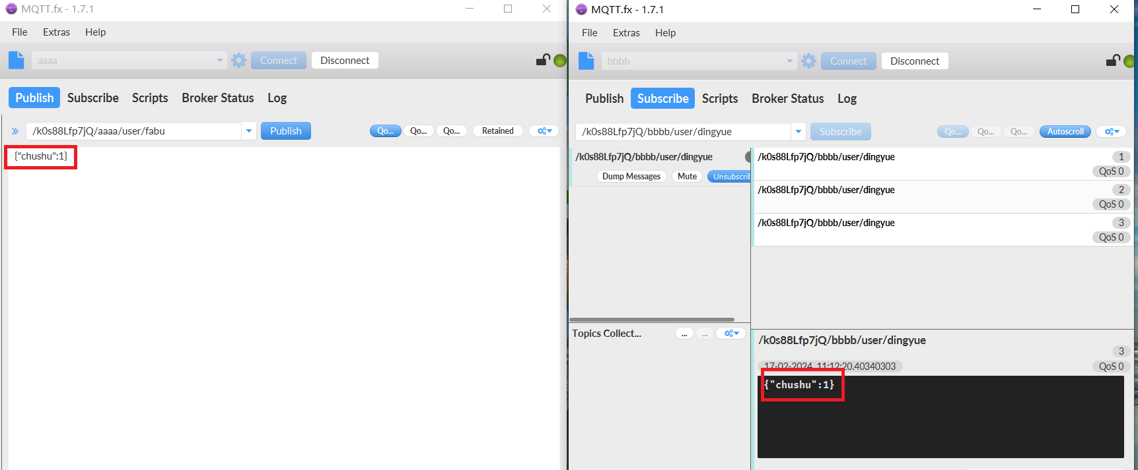The image size is (1138, 470).
Task: Click the unlocked padlock icon in left window
Action: point(543,60)
